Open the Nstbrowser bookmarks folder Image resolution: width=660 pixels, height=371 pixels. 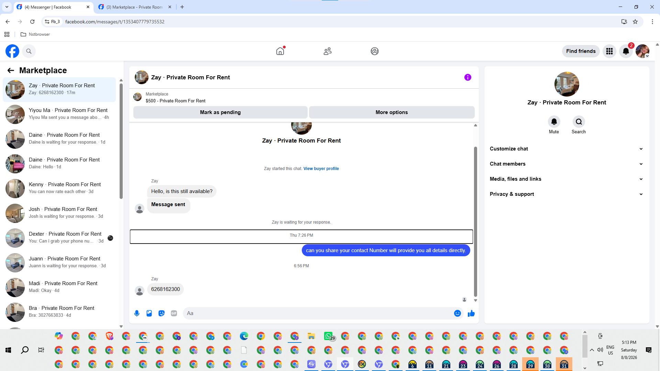click(x=35, y=34)
